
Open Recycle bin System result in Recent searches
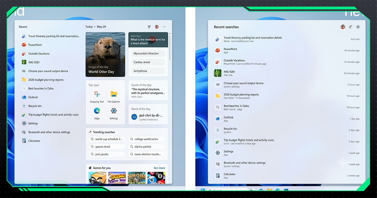pyautogui.click(x=287, y=130)
